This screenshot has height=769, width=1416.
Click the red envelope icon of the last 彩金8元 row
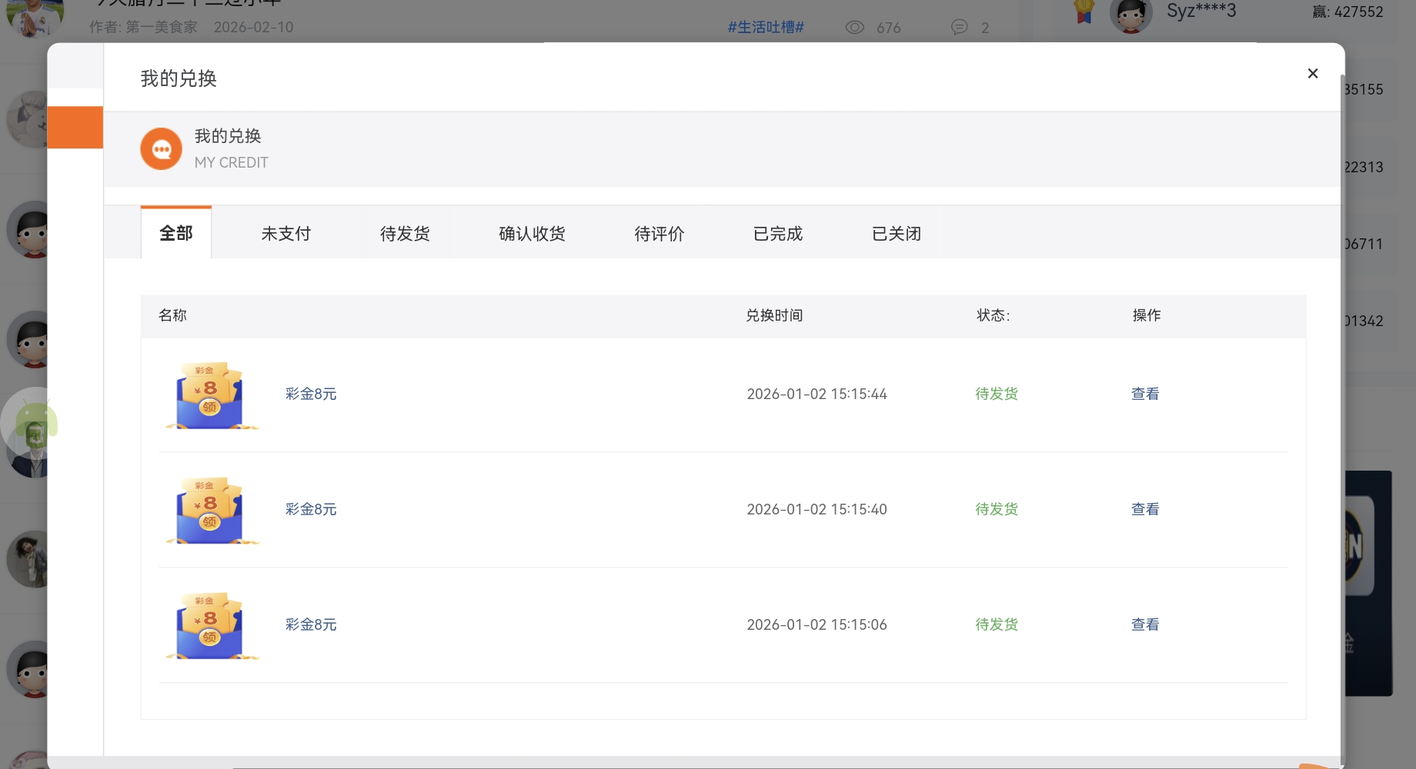211,624
